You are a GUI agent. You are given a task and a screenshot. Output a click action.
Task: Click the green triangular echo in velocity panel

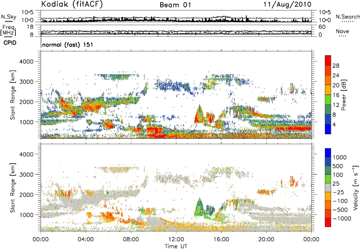tap(199, 208)
